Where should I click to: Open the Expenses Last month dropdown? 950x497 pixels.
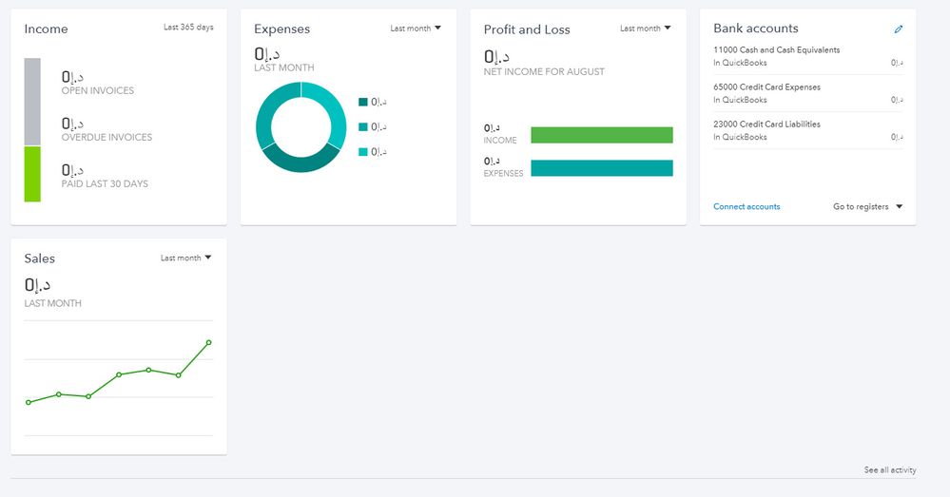click(x=416, y=29)
